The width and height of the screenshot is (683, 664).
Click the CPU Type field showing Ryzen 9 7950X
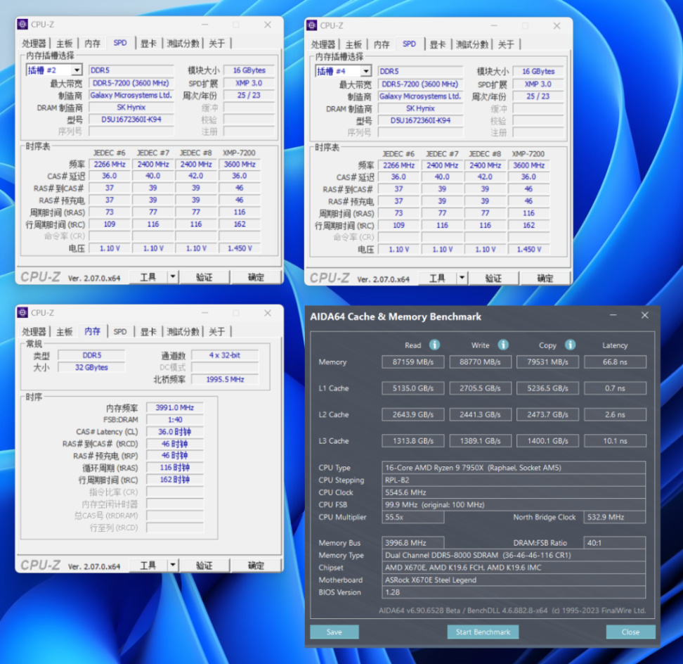tap(514, 467)
